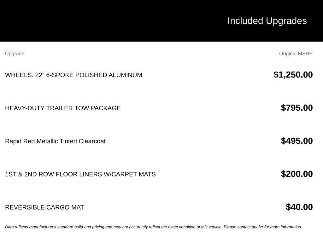Click the $1,250.00 wheels price
The width and height of the screenshot is (323, 242).
(x=293, y=75)
